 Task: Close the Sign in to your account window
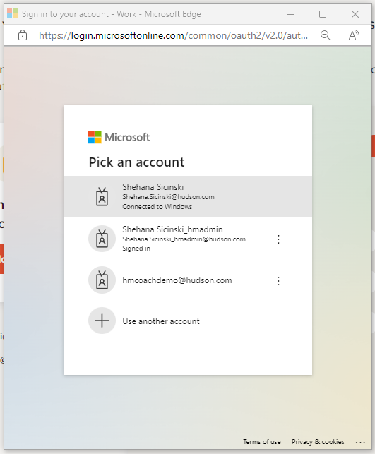(355, 14)
